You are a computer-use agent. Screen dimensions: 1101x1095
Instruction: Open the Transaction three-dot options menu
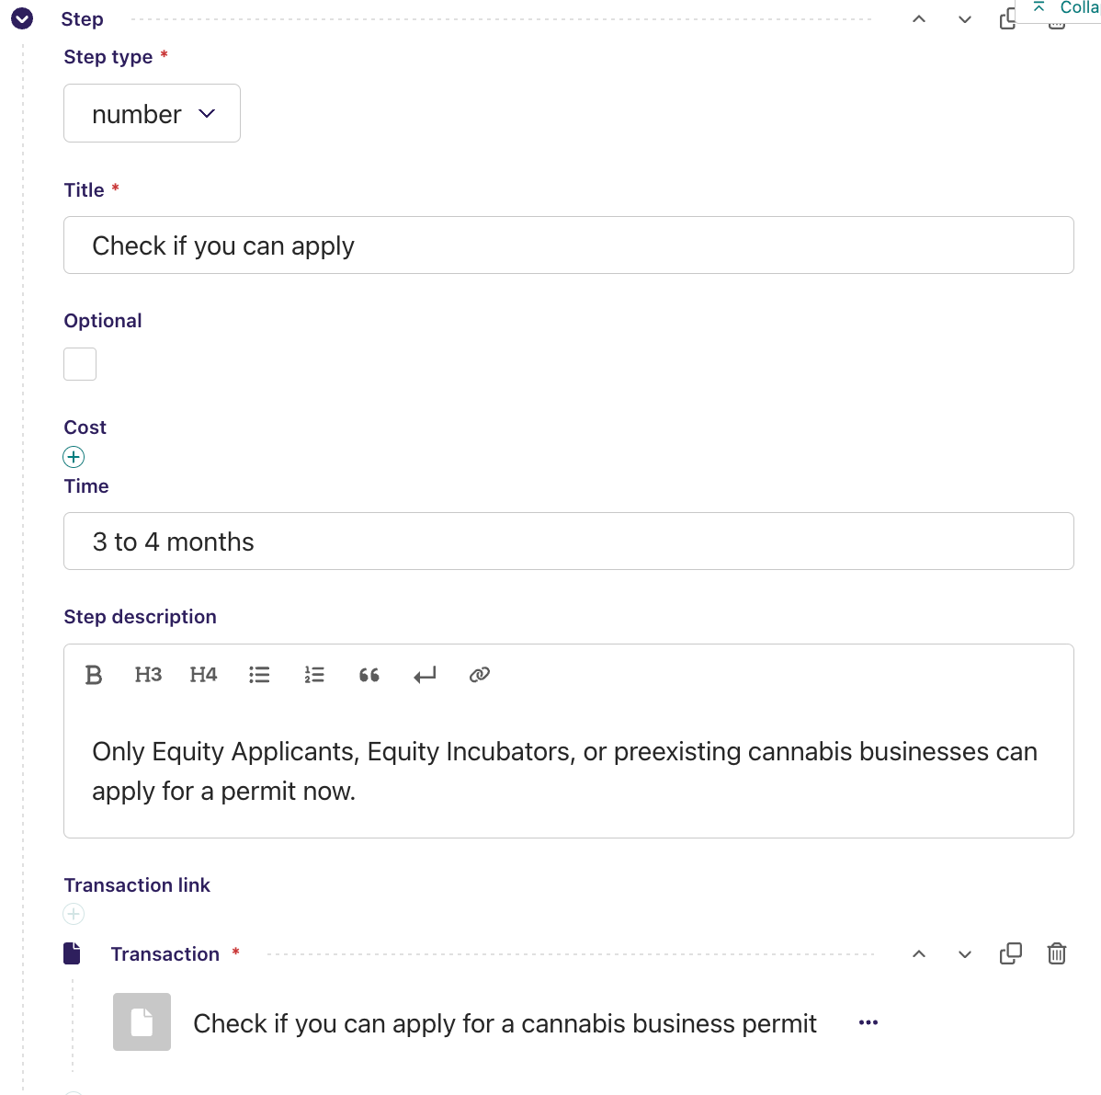[x=868, y=1022]
